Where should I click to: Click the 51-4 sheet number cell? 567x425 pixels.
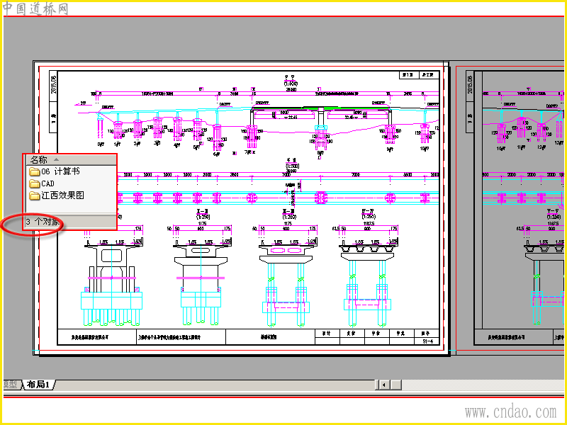[427, 341]
